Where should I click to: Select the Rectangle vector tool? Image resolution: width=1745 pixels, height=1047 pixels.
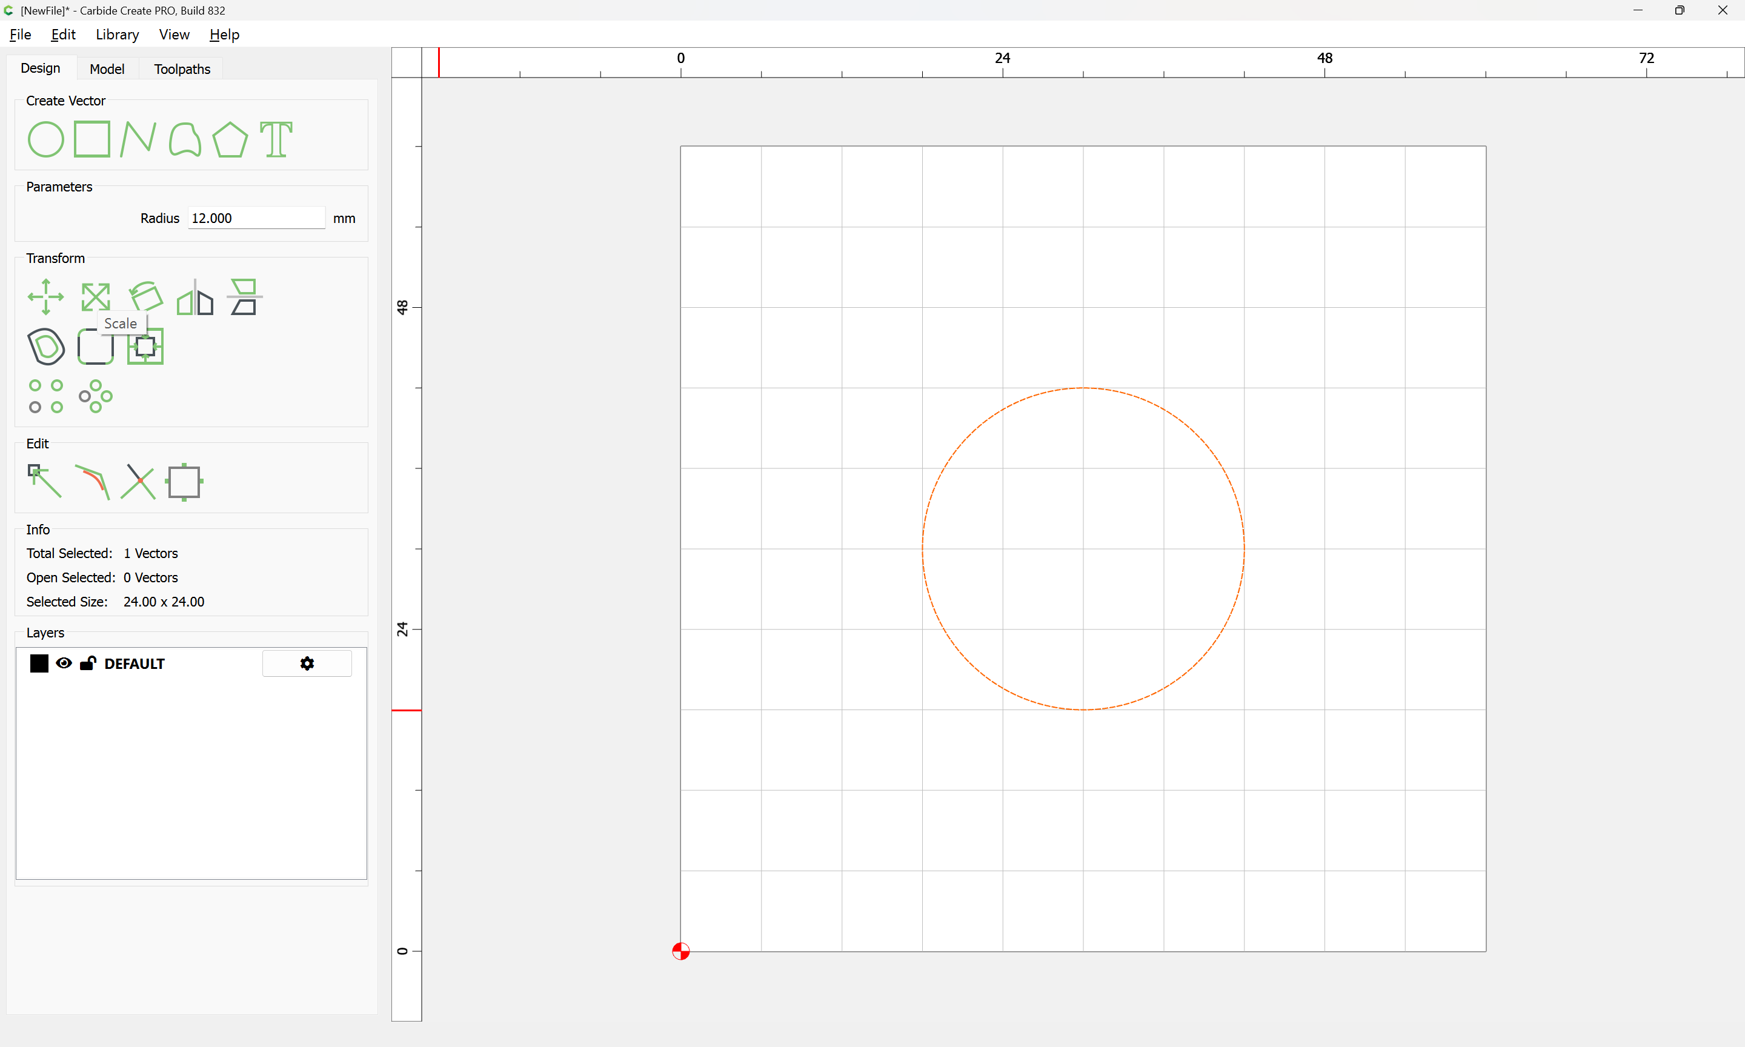click(92, 139)
